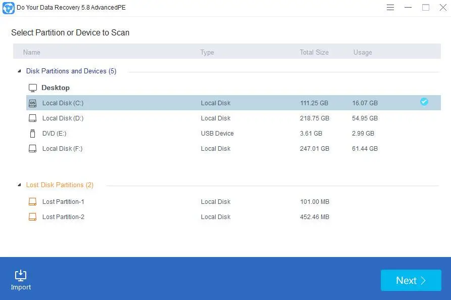The width and height of the screenshot is (451, 300).
Task: Select the Local Disk (D:) row
Action: [233, 118]
